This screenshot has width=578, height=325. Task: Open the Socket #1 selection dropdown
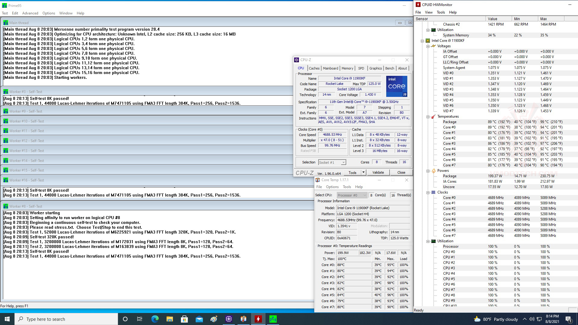343,162
